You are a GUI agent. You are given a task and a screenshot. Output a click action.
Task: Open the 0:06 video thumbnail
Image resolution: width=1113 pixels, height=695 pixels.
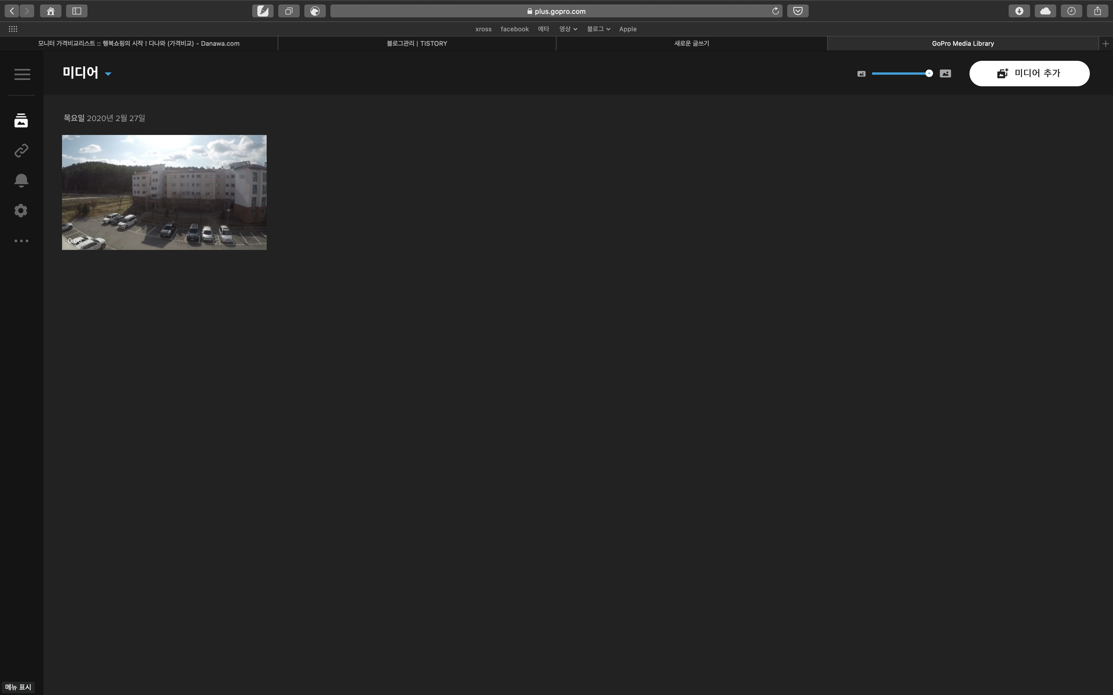(x=164, y=192)
